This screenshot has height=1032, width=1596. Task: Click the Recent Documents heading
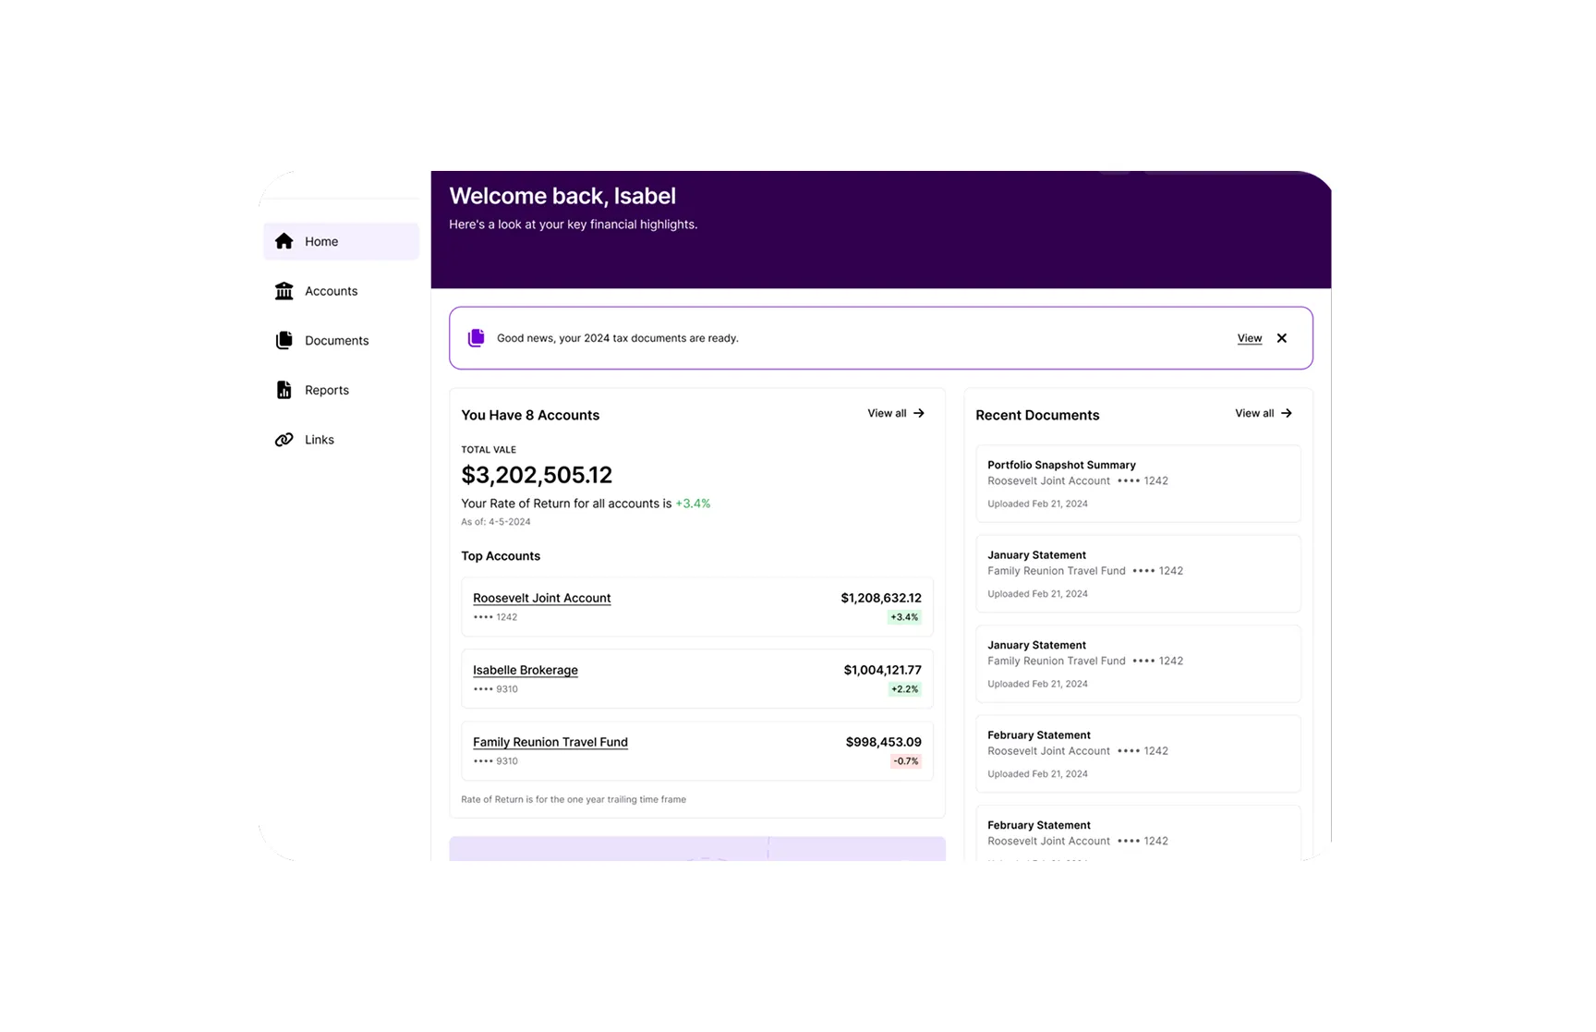point(1037,415)
